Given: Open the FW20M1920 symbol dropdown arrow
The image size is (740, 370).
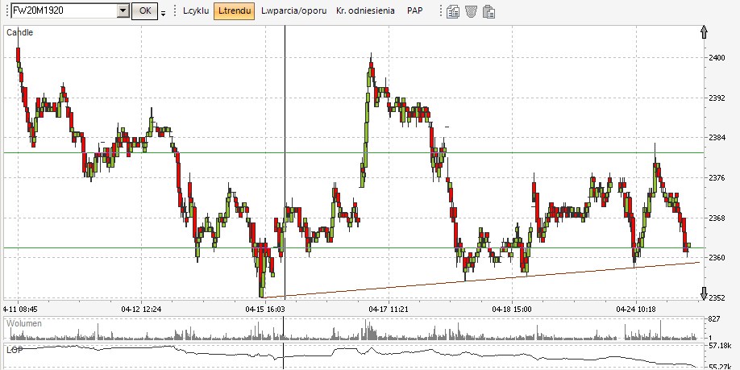Looking at the screenshot, I should (123, 11).
